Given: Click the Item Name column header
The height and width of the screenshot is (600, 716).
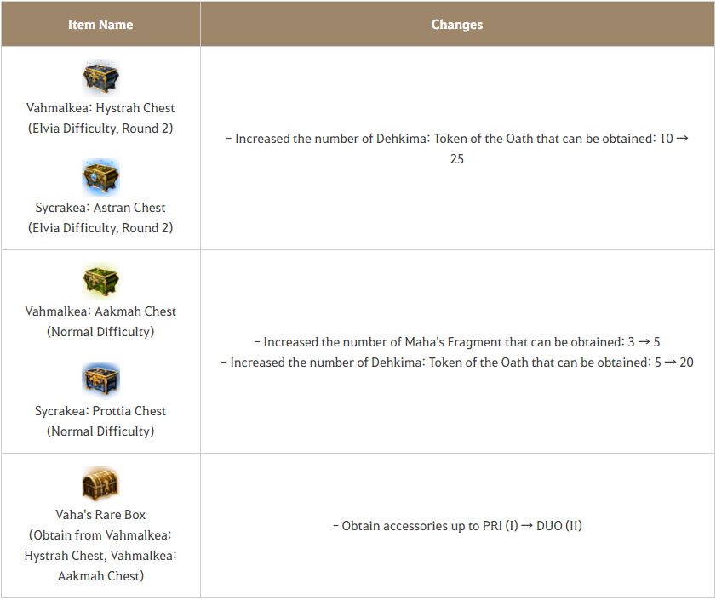Looking at the screenshot, I should [x=100, y=25].
